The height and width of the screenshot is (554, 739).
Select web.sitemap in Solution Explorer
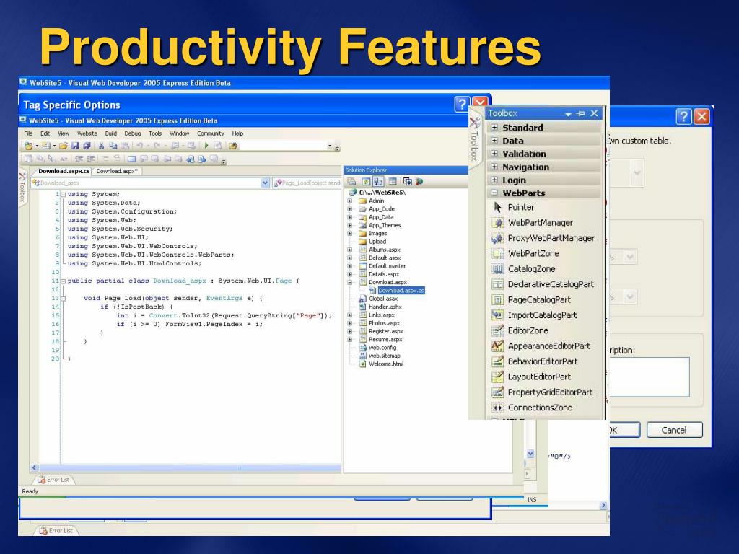click(x=384, y=356)
